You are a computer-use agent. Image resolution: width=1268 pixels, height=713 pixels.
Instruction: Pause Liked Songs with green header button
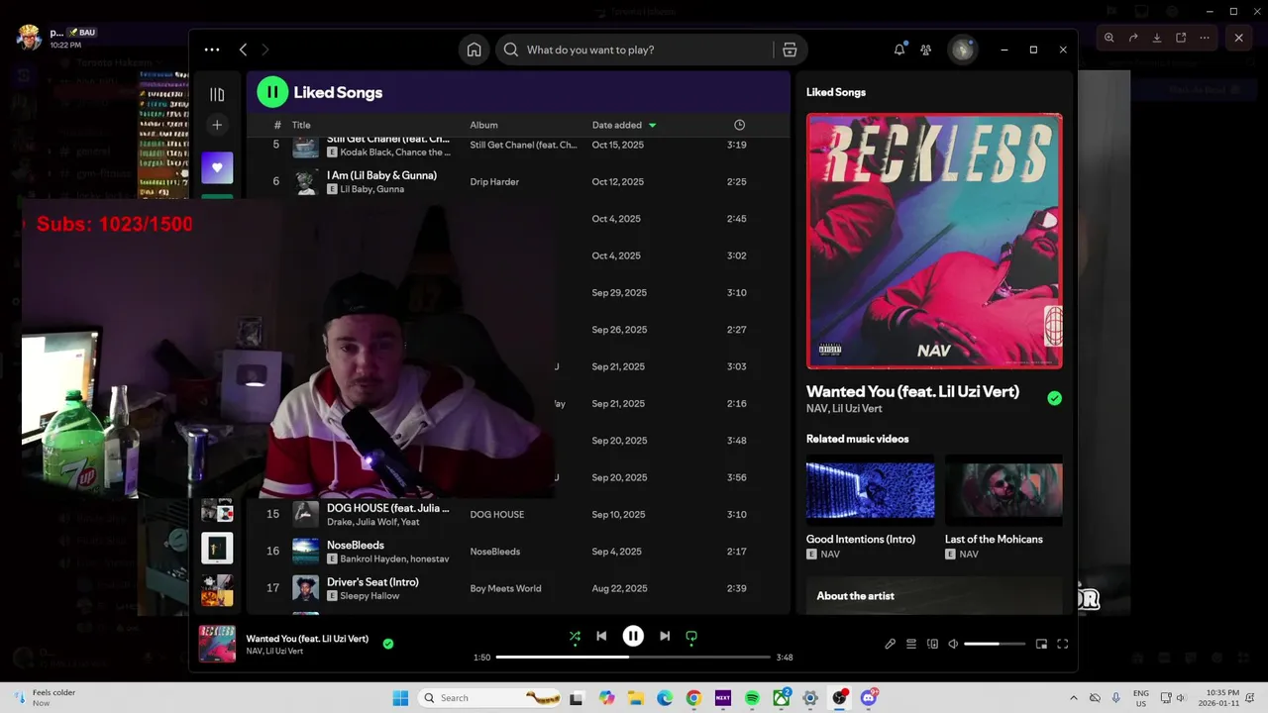(272, 92)
